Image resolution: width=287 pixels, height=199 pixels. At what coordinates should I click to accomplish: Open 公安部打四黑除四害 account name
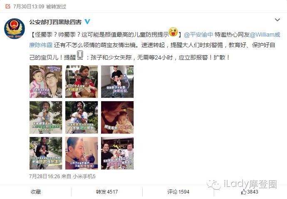click(55, 22)
